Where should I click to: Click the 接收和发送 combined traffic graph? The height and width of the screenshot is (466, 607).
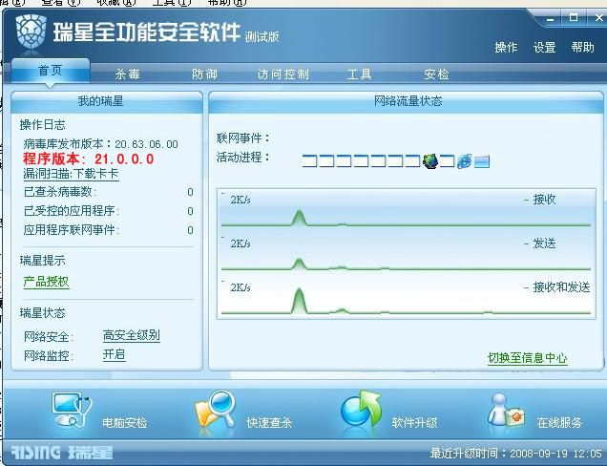point(406,297)
